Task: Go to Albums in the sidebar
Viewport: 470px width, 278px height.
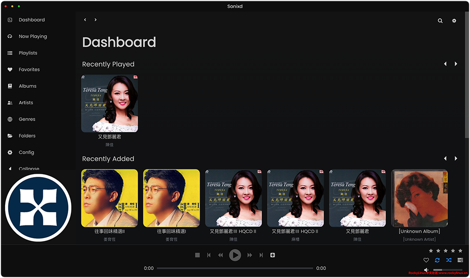Action: click(x=27, y=86)
